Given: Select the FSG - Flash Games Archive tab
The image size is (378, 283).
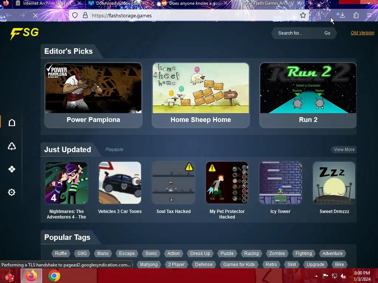Looking at the screenshot, I should coord(268,3).
